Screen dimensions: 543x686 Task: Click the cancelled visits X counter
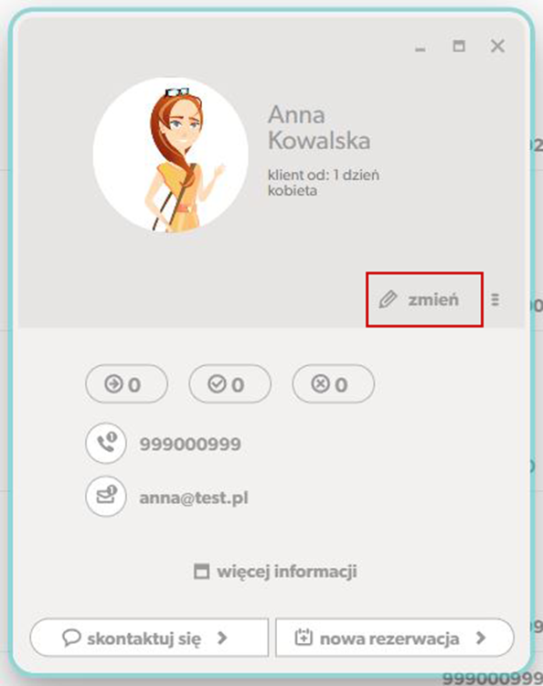[333, 384]
